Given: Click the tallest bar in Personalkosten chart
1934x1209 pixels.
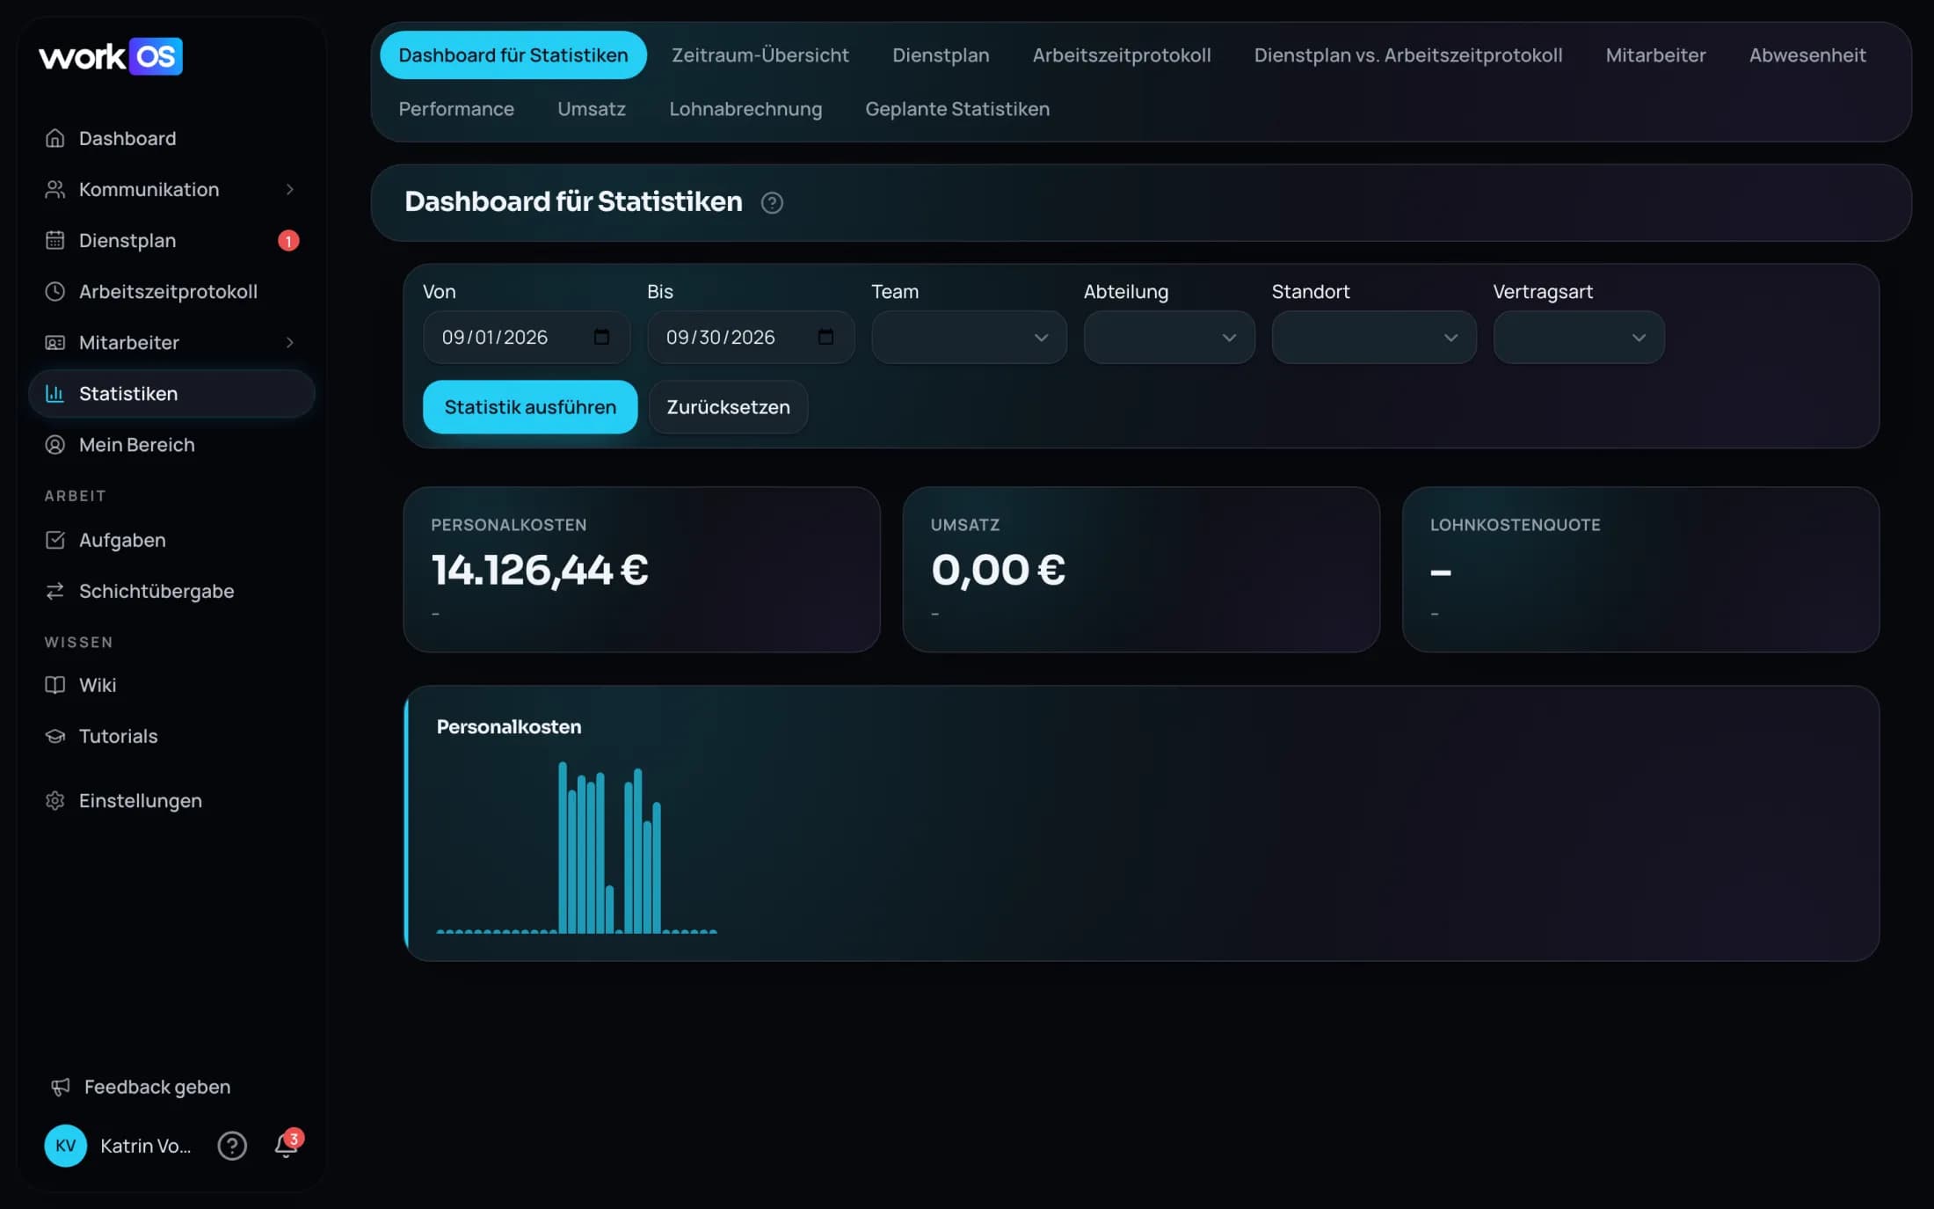Looking at the screenshot, I should 563,848.
